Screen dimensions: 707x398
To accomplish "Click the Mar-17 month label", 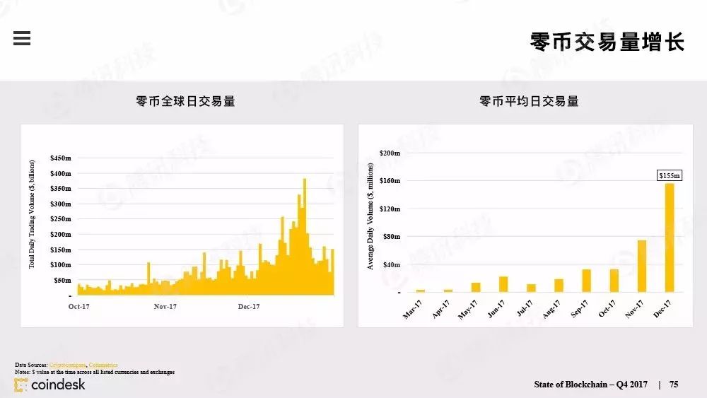I will coord(413,309).
